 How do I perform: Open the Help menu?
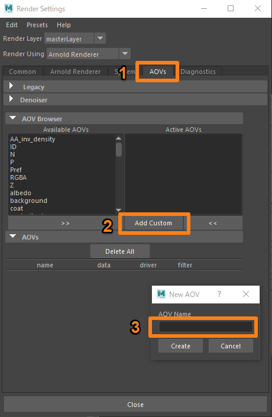click(63, 25)
